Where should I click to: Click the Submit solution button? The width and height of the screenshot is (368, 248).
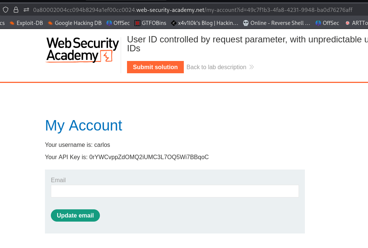pyautogui.click(x=155, y=67)
